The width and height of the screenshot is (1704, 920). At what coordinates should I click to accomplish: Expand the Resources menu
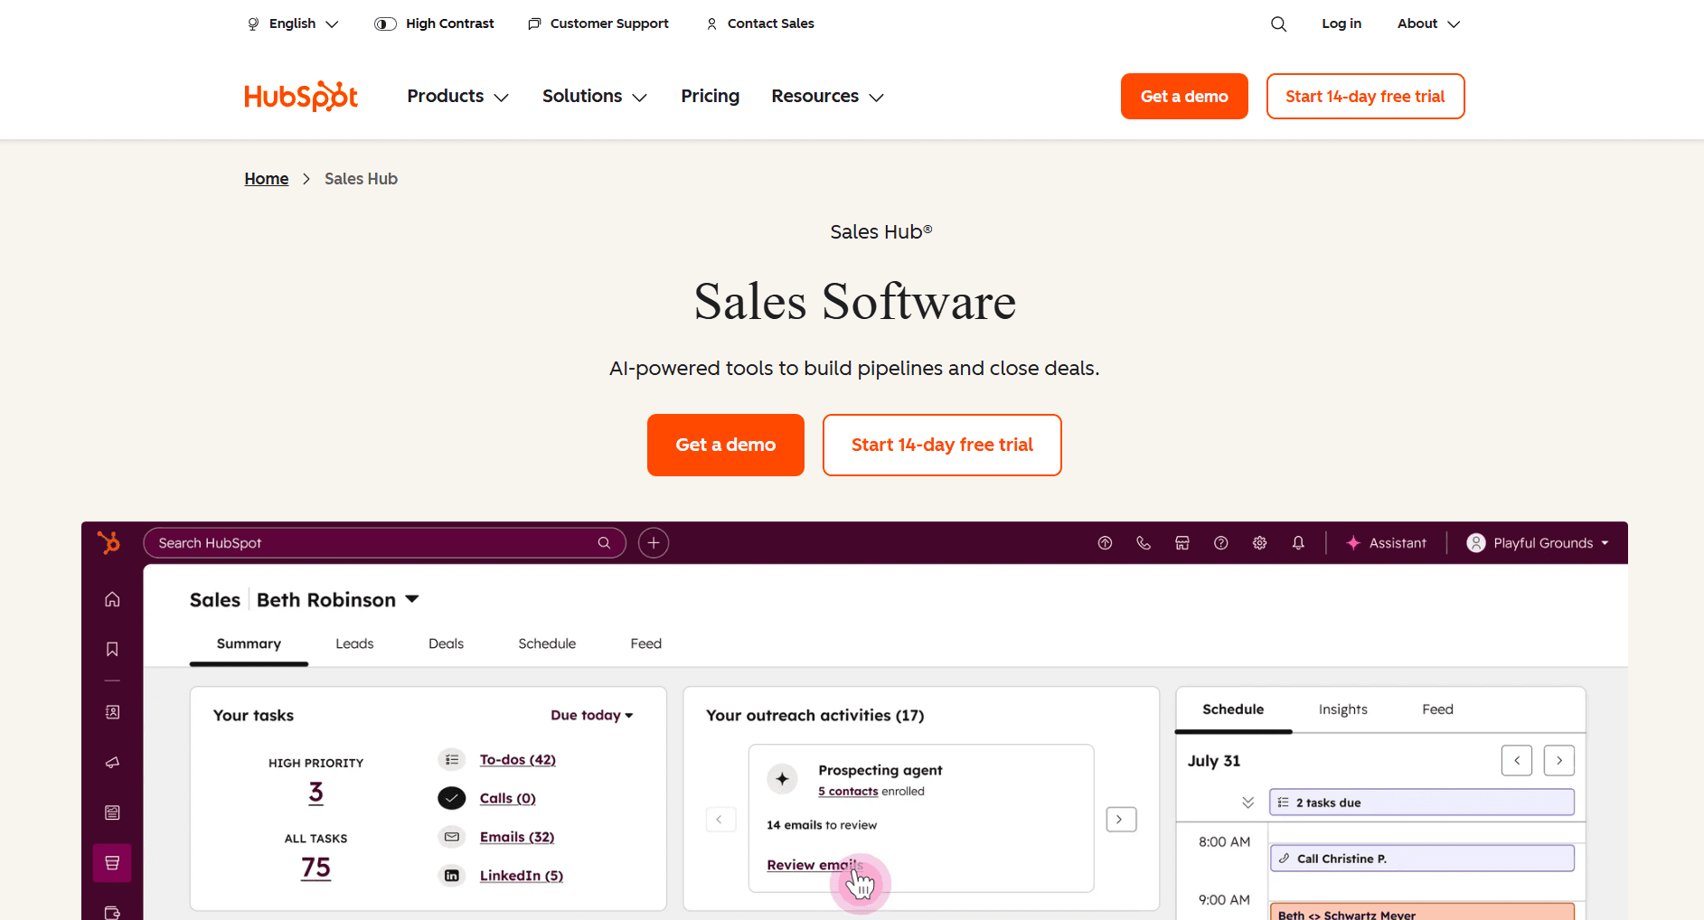pos(827,96)
